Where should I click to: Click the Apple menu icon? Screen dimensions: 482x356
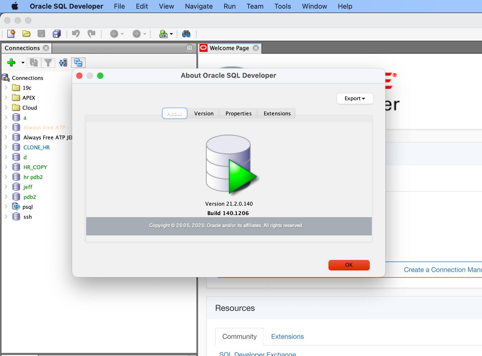[x=15, y=6]
